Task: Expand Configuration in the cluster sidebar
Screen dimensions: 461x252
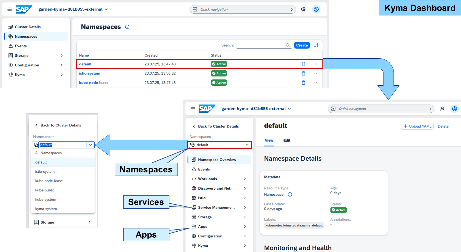Action: click(62, 65)
